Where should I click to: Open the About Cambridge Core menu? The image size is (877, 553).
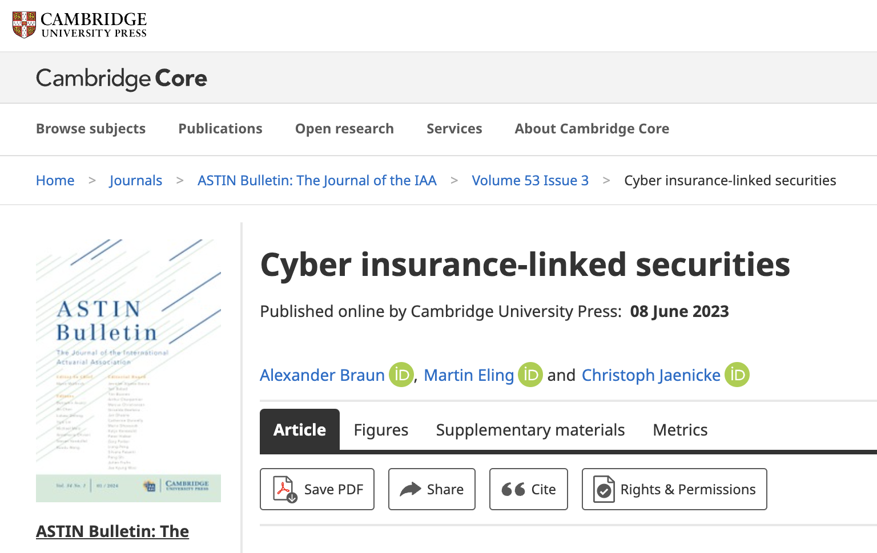pos(592,129)
